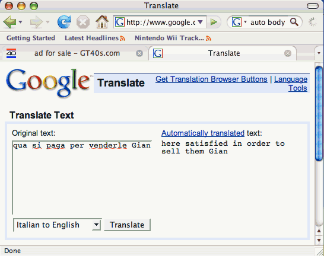Click the 'Translate Text' heading
Viewport: 324px width, 256px height.
click(x=42, y=115)
